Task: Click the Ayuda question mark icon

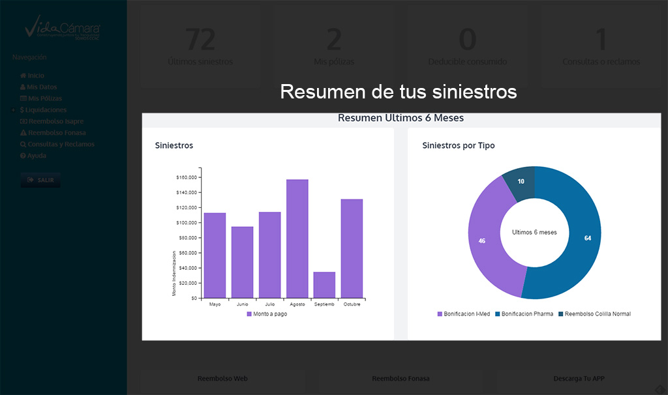Action: coord(23,156)
